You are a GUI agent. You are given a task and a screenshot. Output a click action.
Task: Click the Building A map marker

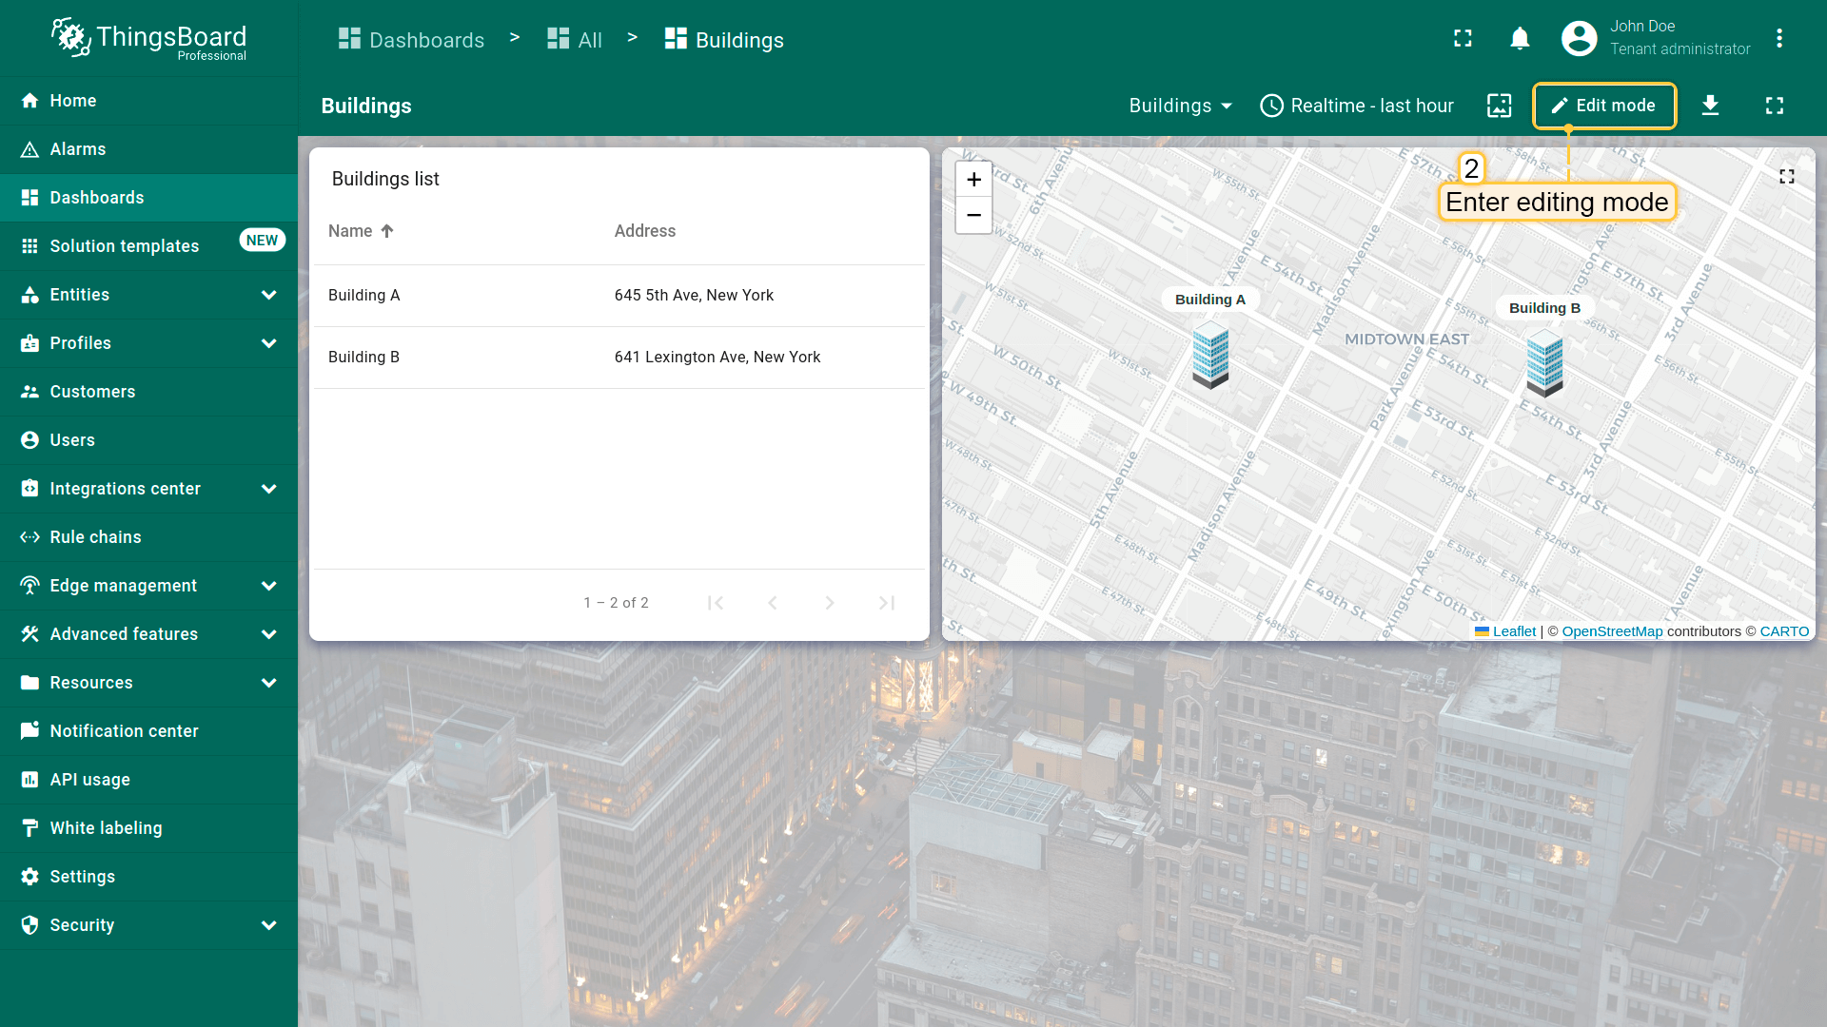click(x=1210, y=355)
